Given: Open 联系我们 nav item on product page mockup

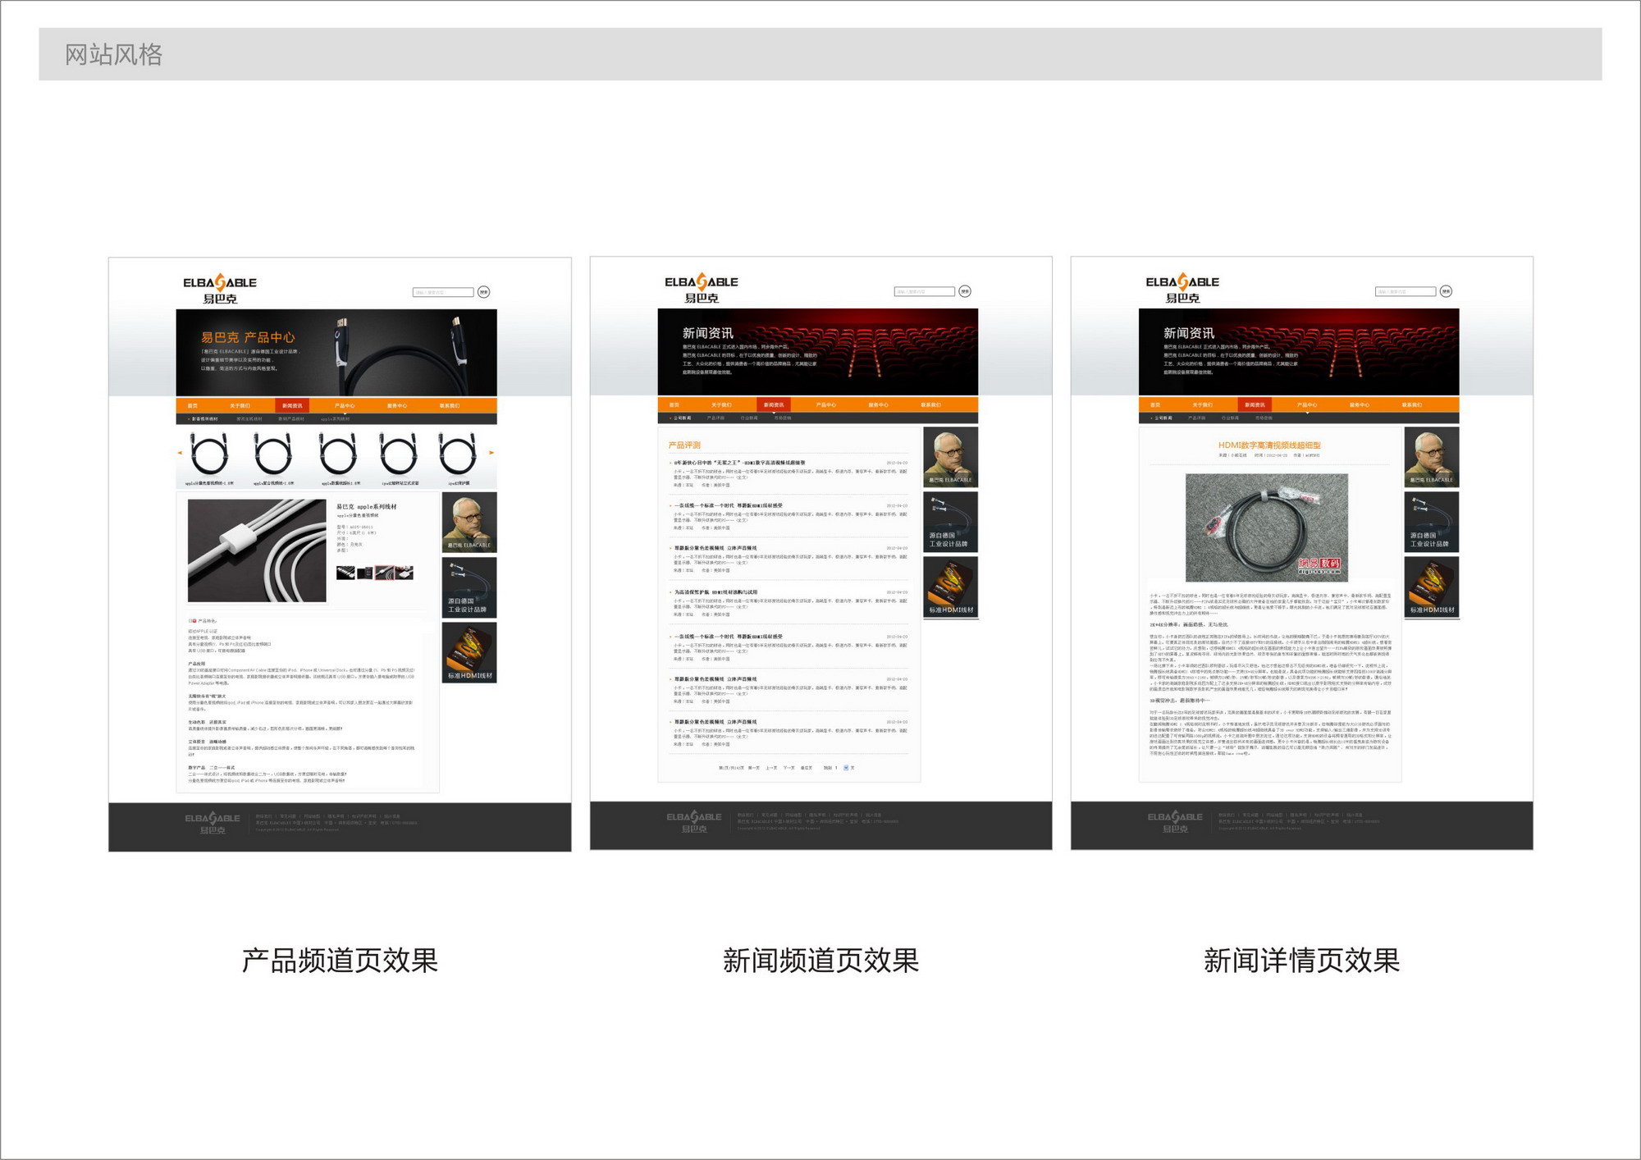Looking at the screenshot, I should tap(450, 406).
